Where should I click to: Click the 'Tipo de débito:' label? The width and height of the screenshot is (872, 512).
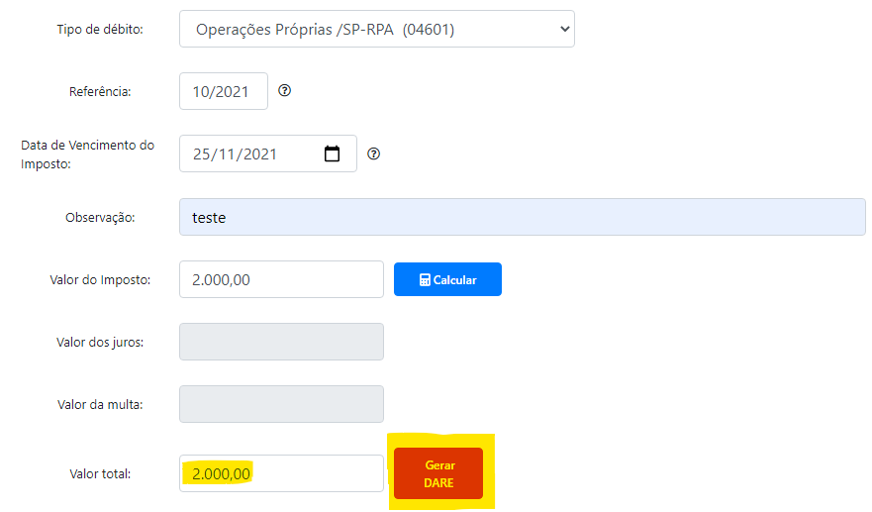pyautogui.click(x=100, y=29)
